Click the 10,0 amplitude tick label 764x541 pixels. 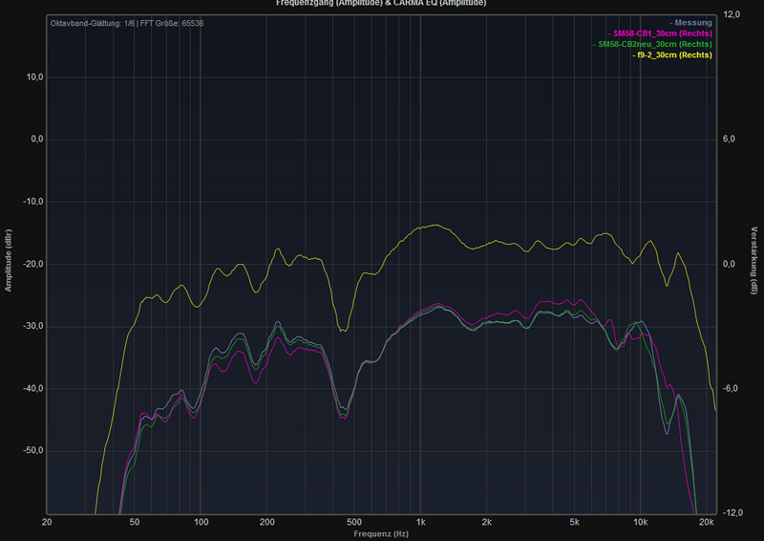tap(34, 77)
